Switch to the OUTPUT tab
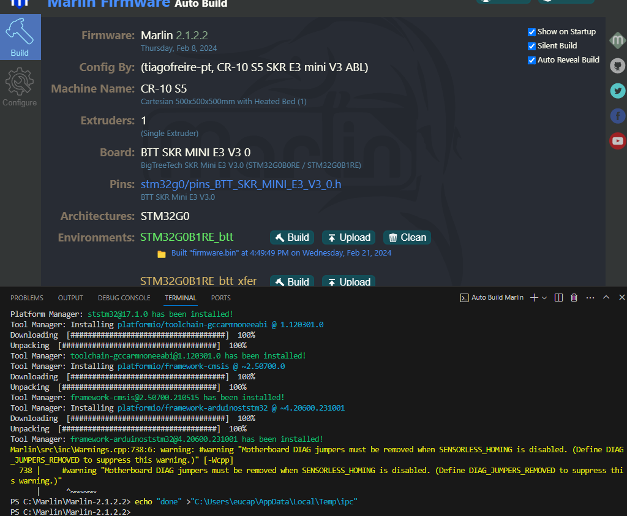 70,298
